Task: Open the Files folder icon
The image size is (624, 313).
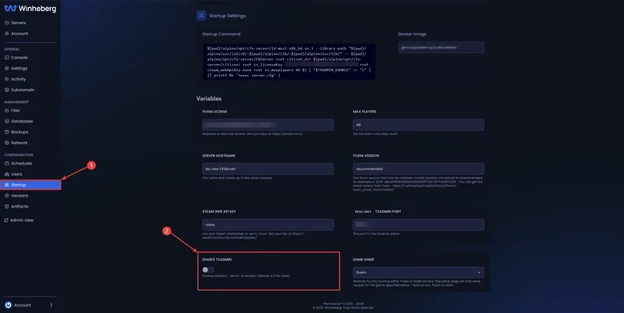Action: pos(7,110)
